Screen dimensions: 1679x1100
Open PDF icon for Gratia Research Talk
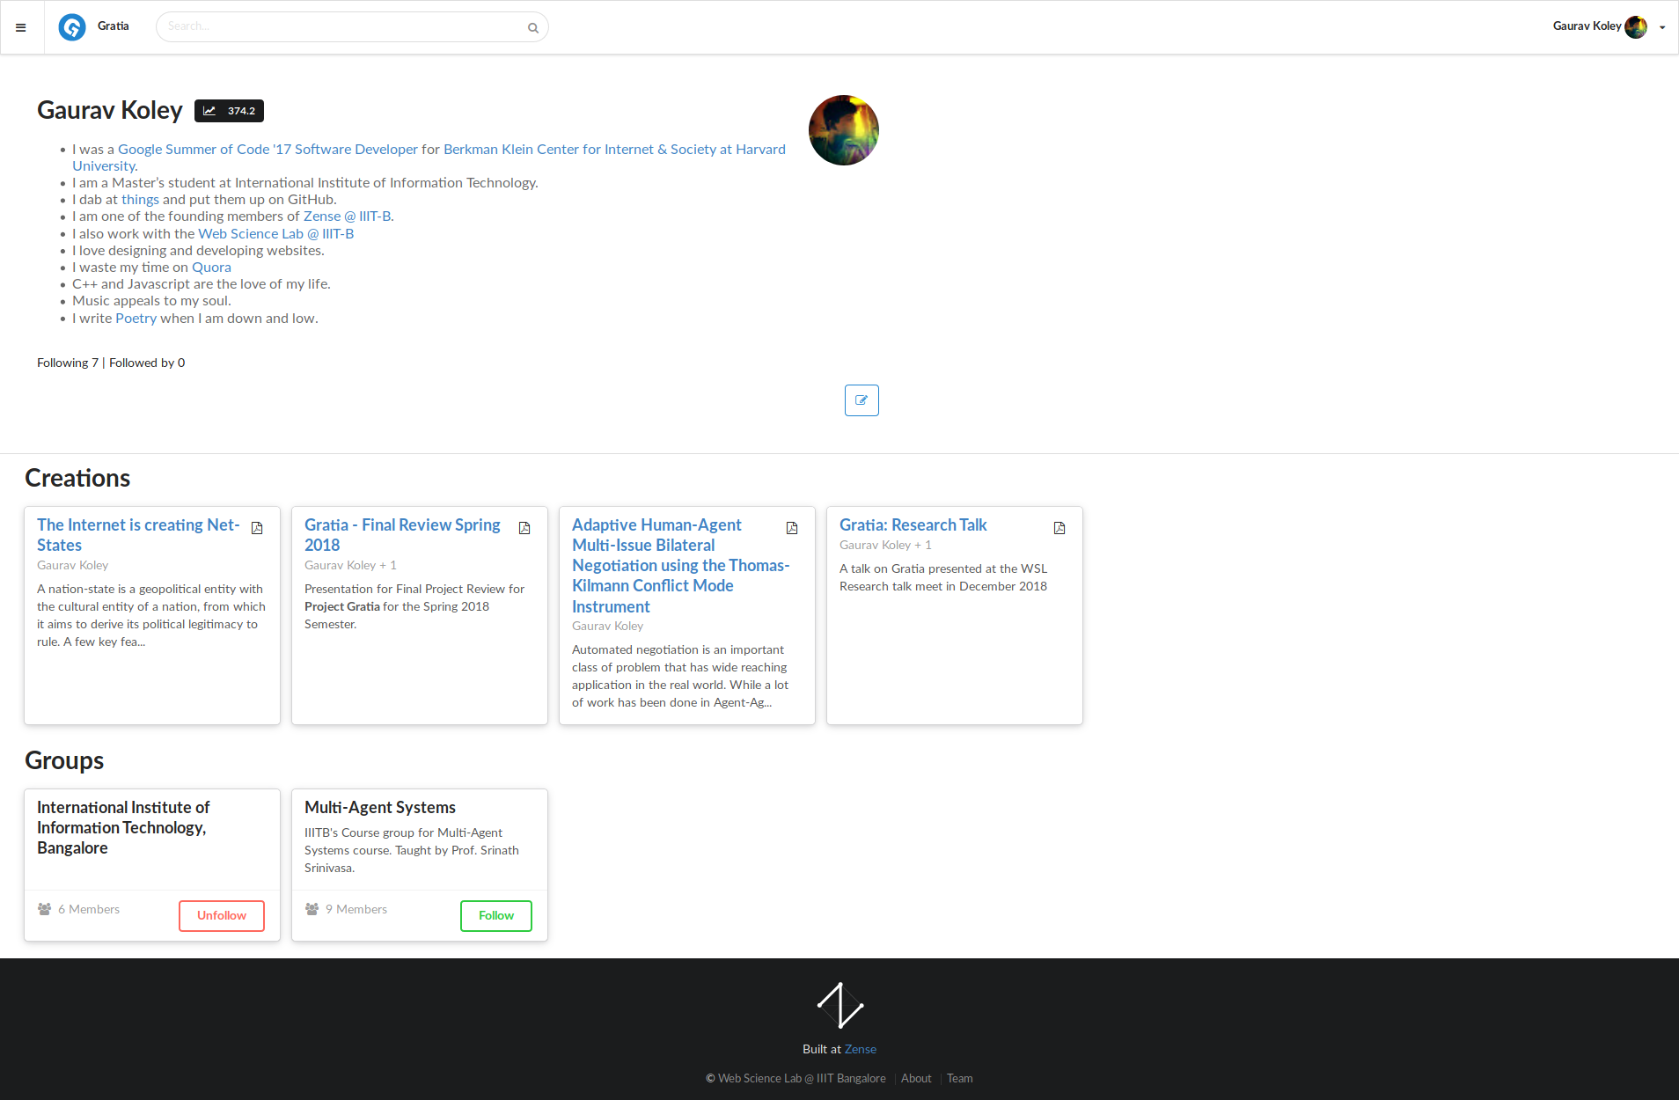(x=1059, y=528)
